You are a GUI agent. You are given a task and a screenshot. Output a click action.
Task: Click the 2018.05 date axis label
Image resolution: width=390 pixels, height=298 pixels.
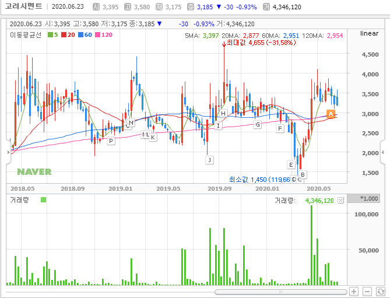click(23, 189)
